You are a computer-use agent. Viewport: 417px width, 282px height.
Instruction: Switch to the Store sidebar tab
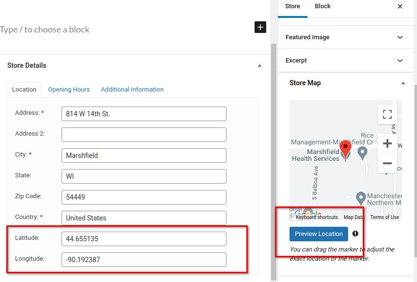[292, 6]
